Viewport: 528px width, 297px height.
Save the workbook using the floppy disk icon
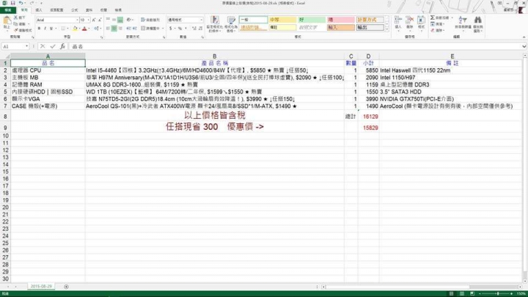point(12,3)
